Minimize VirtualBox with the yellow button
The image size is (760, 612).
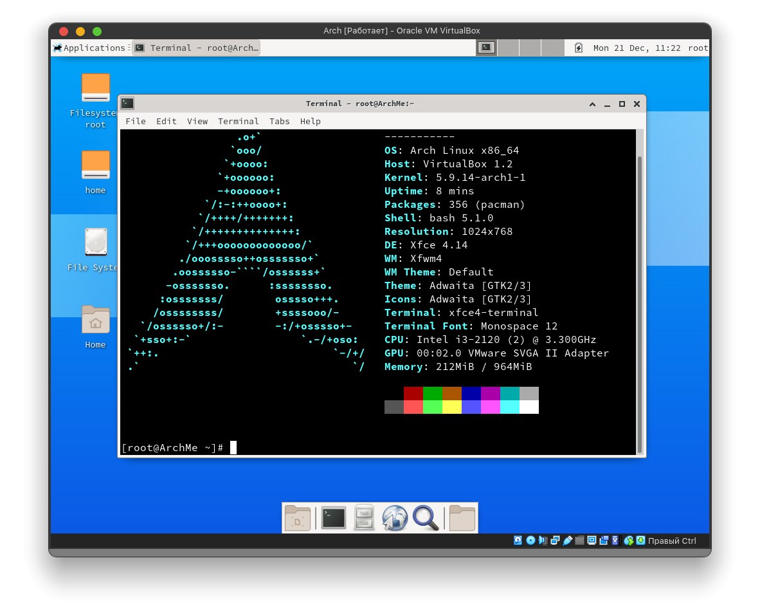click(x=80, y=31)
